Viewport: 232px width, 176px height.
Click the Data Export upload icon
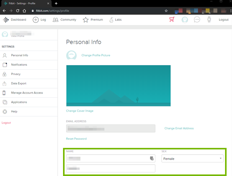[4, 84]
